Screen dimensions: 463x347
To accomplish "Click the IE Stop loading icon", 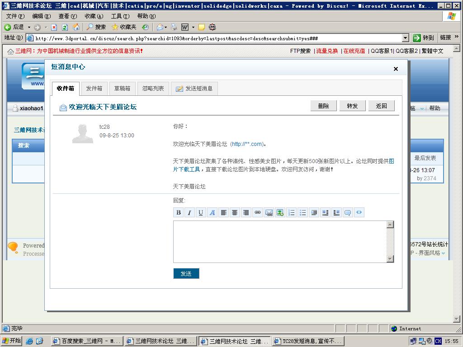I will pos(54,27).
